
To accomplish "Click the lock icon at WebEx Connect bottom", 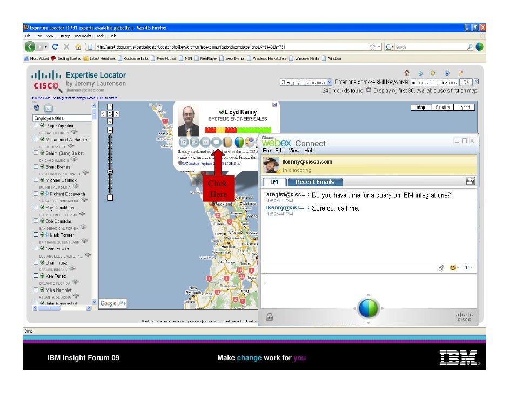I will click(x=270, y=316).
